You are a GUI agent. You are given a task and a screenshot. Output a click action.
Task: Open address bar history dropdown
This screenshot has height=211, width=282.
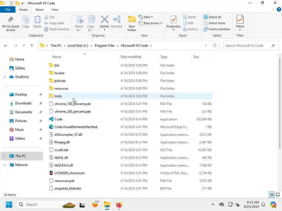(x=205, y=46)
